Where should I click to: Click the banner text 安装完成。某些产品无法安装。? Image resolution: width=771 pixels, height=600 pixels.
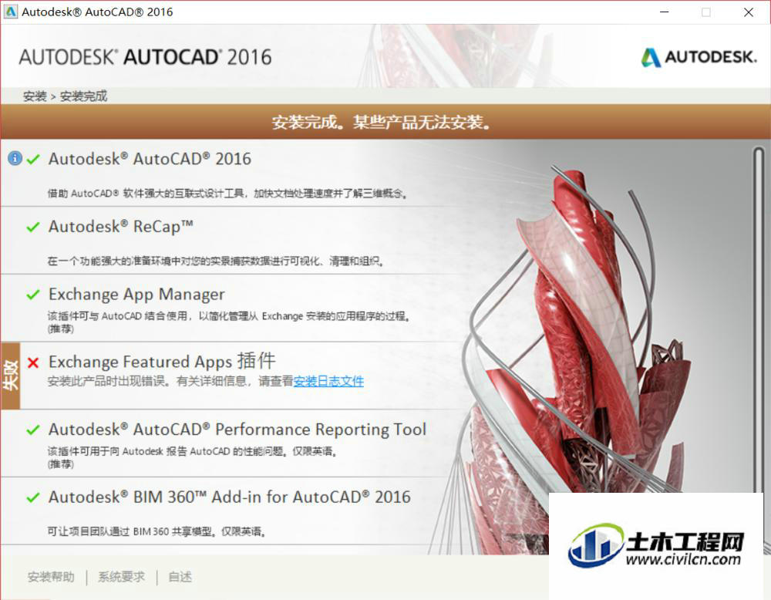(381, 122)
